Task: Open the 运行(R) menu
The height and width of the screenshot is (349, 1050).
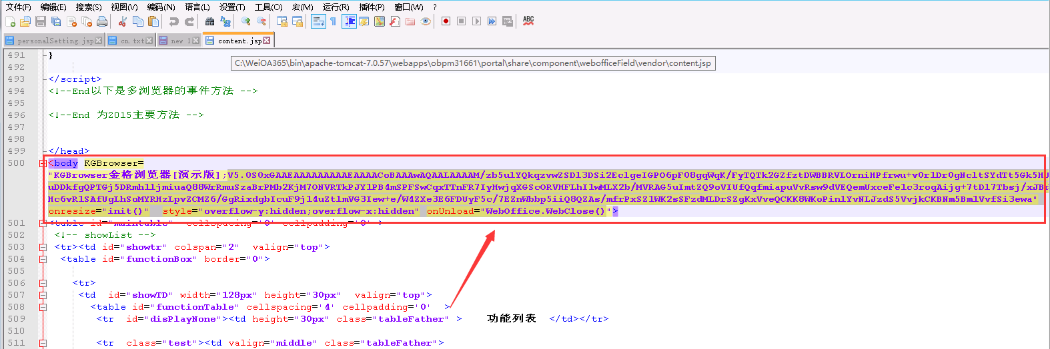Action: pos(336,7)
